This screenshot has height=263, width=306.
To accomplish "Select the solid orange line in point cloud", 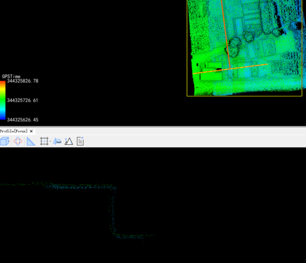I will point(226,34).
